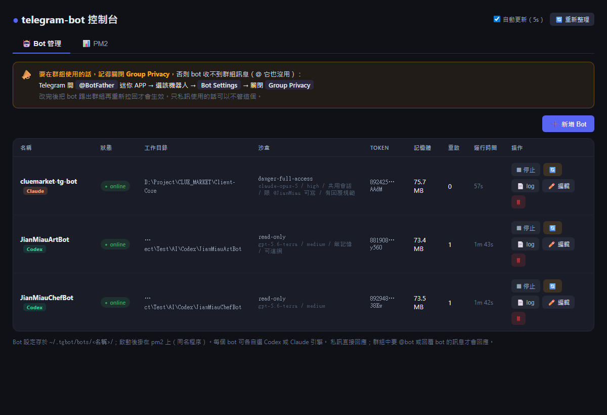This screenshot has height=415, width=607.
Task: Click the 運行時間 column header
Action: pyautogui.click(x=486, y=148)
